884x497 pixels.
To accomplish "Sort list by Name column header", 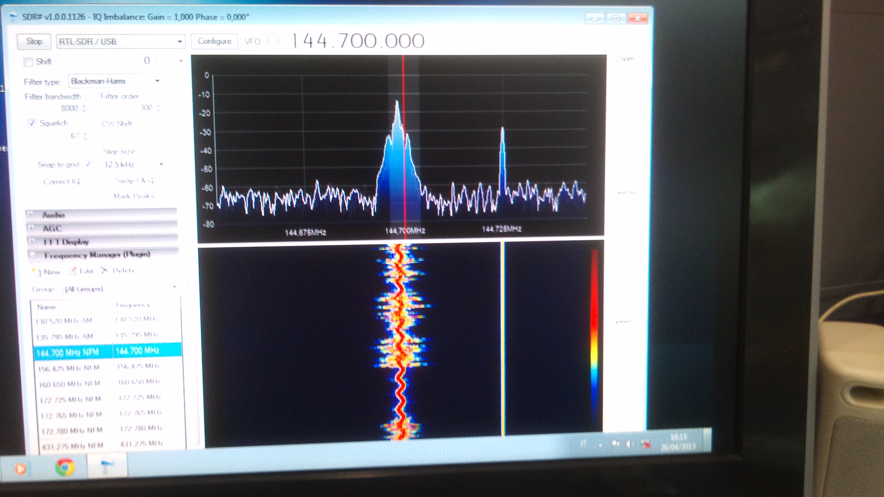I will click(x=47, y=307).
